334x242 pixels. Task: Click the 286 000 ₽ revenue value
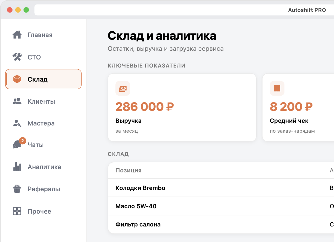point(145,107)
